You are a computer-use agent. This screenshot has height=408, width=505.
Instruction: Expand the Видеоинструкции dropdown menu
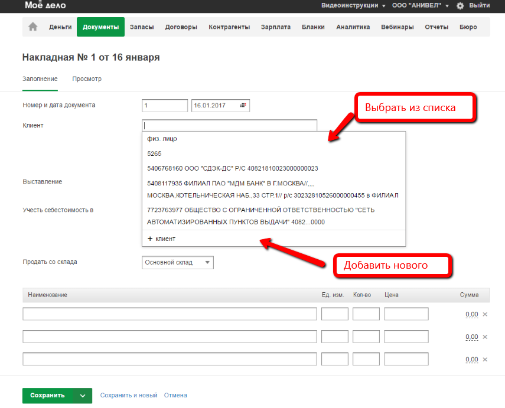(x=353, y=5)
